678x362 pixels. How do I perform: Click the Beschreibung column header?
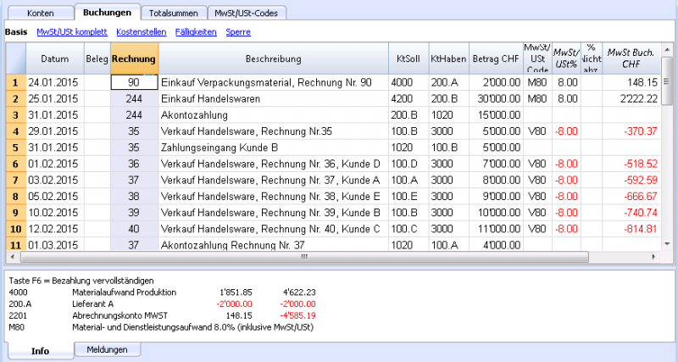pos(273,58)
